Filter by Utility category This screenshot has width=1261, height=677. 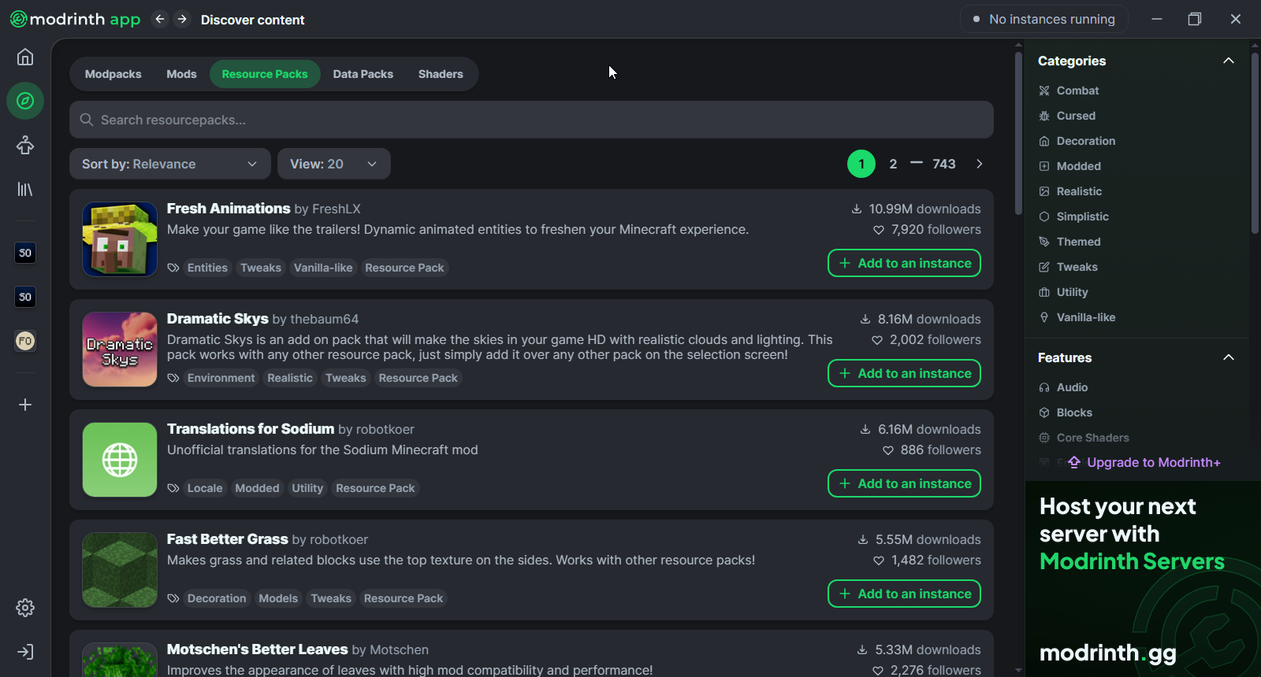pos(1063,292)
